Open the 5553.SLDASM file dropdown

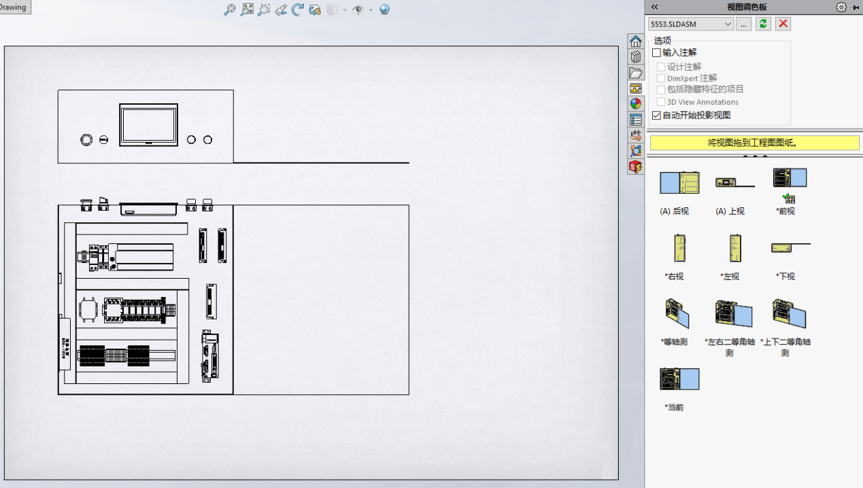(x=728, y=24)
